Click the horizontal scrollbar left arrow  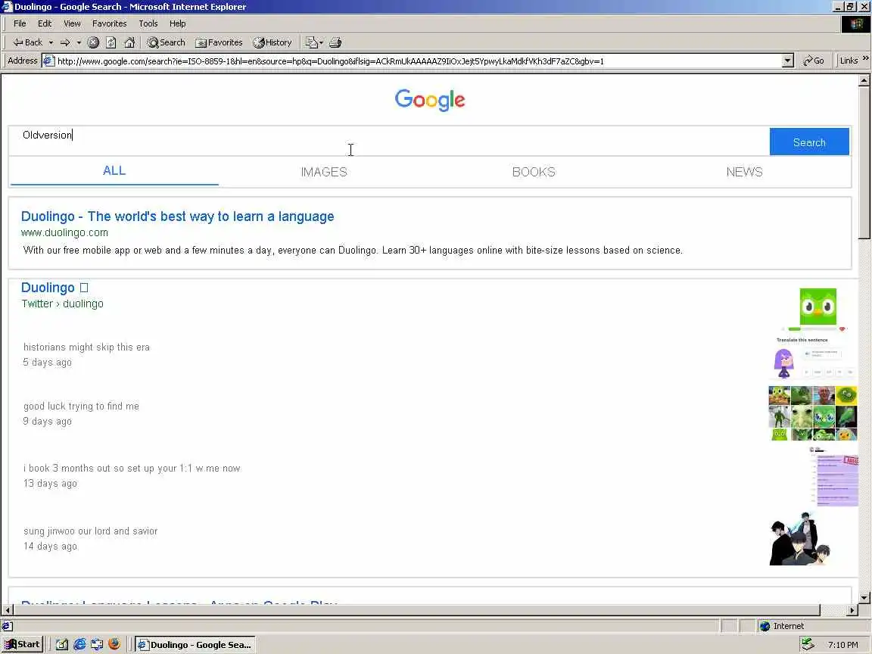[8, 610]
